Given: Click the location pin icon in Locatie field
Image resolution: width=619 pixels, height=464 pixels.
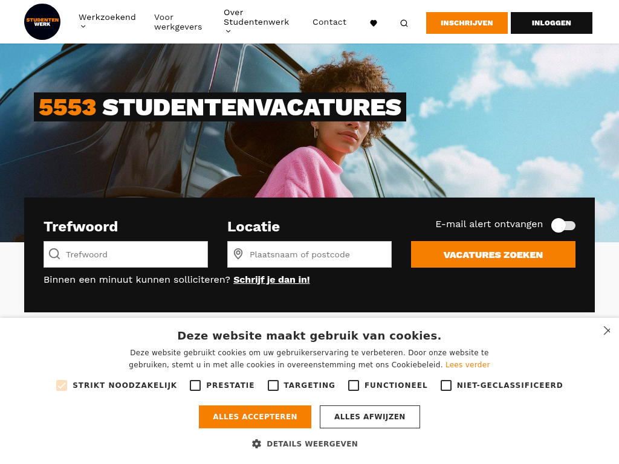Looking at the screenshot, I should tap(238, 254).
